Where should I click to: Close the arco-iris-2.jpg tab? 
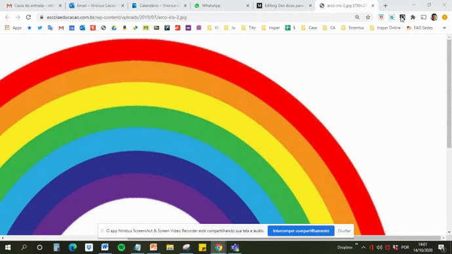point(373,5)
